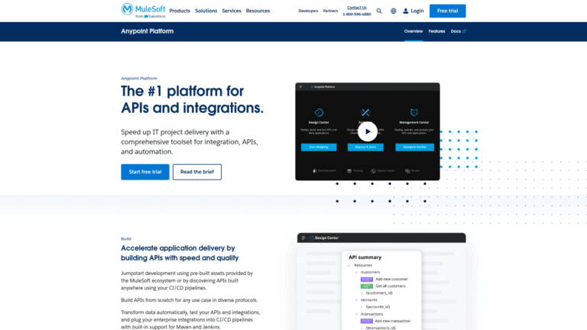Click the MuleSoft logo
This screenshot has width=587, height=330.
pos(143,11)
